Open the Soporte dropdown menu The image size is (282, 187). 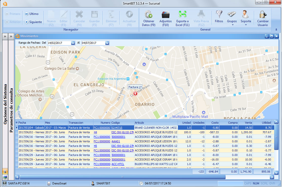[x=246, y=18]
